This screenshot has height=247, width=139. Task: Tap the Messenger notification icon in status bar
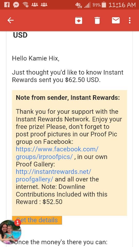[x=16, y=5]
